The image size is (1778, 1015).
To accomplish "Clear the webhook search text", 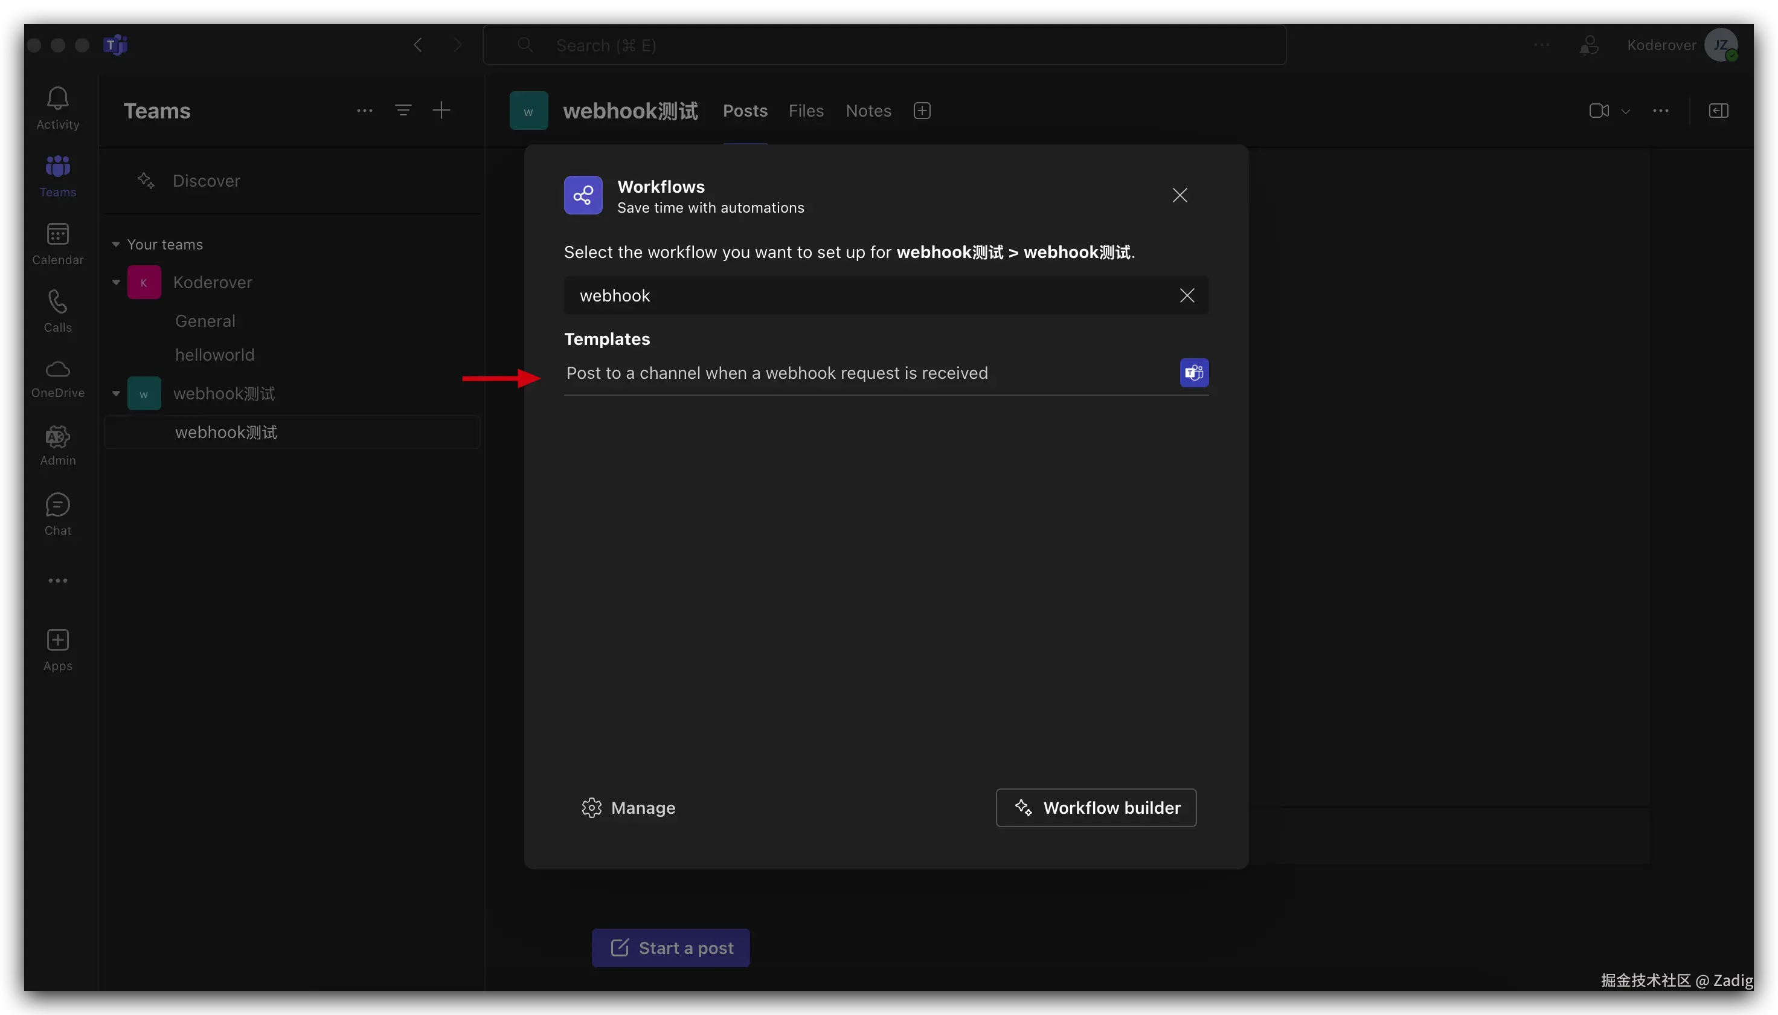I will tap(1187, 295).
